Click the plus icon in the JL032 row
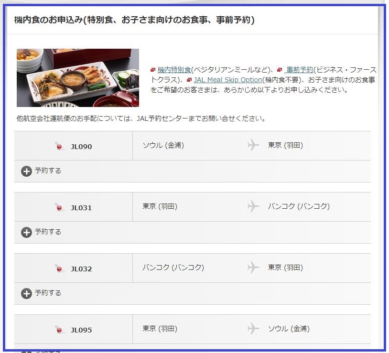Viewport: 389px width, 353px height. point(26,294)
